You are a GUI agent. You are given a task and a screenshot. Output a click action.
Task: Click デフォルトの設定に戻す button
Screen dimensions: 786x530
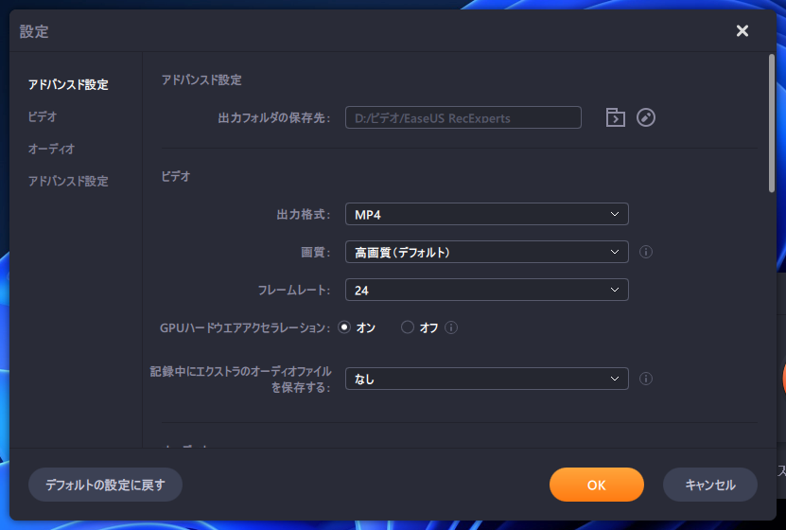pos(105,485)
